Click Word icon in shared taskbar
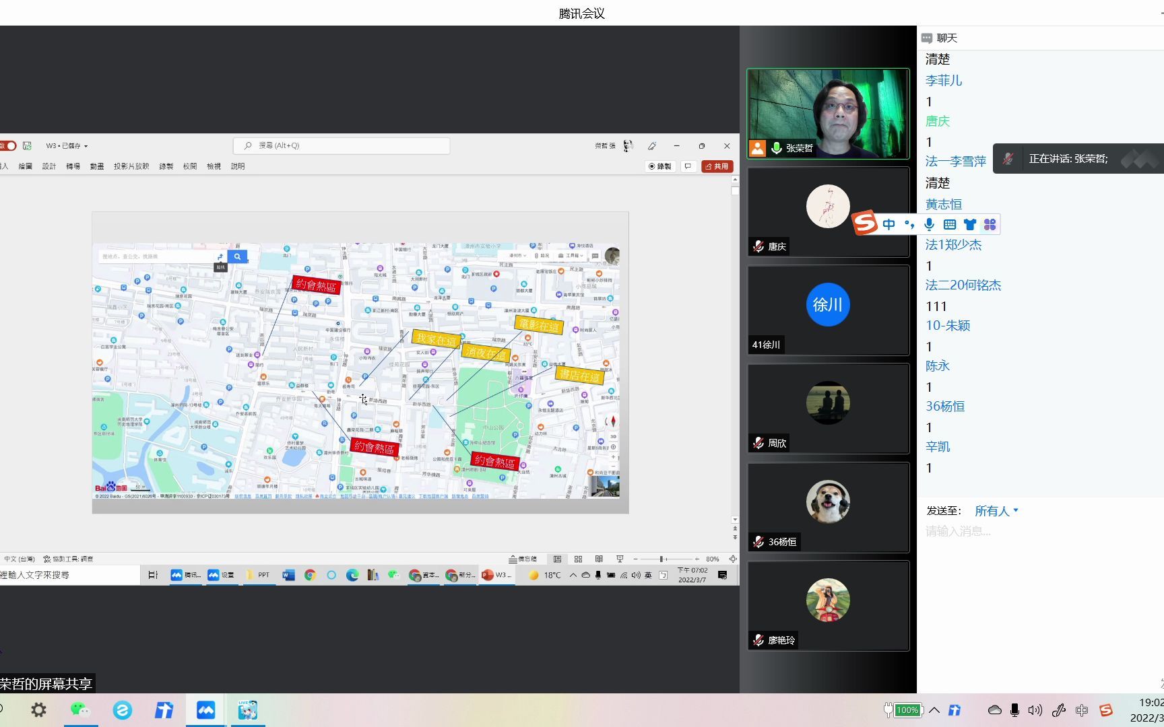 288,575
